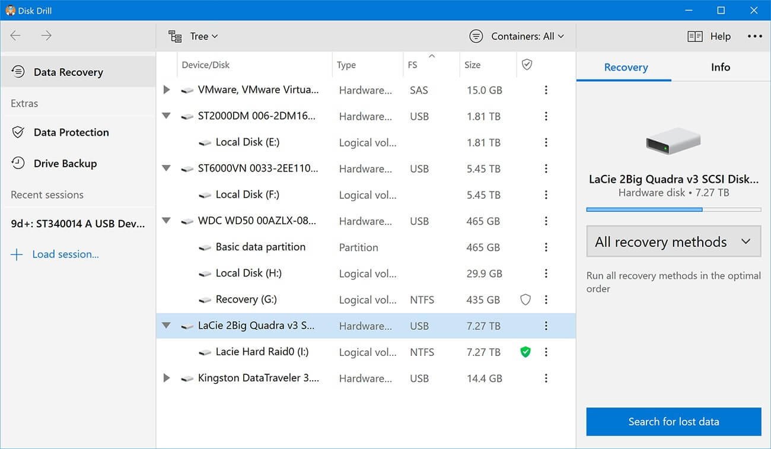The width and height of the screenshot is (771, 449).
Task: Click the Data Protection shield icon in sidebar
Action: coord(18,132)
